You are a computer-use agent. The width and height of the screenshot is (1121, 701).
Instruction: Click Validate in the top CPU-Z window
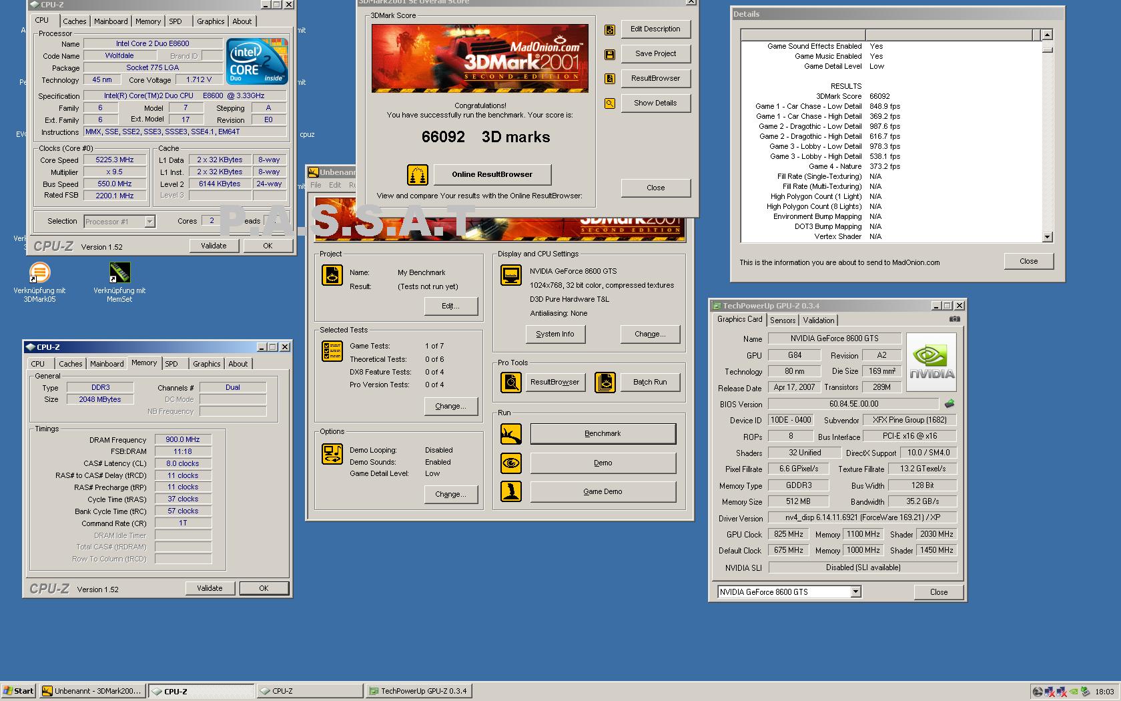pos(214,246)
